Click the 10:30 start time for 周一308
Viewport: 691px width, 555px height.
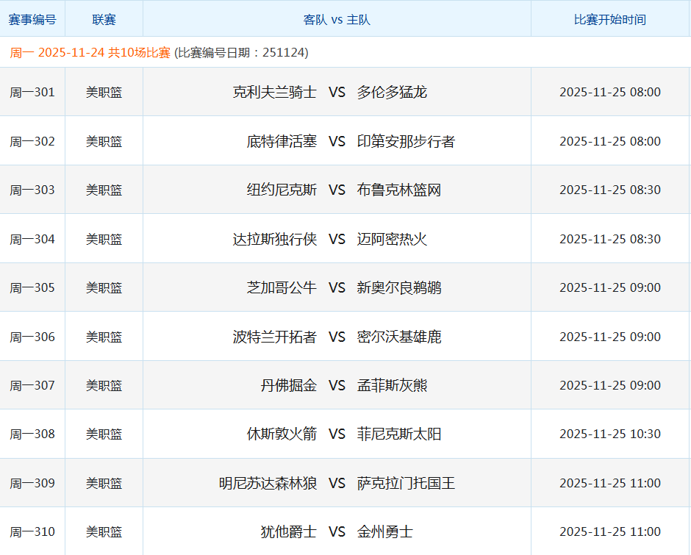coord(609,434)
